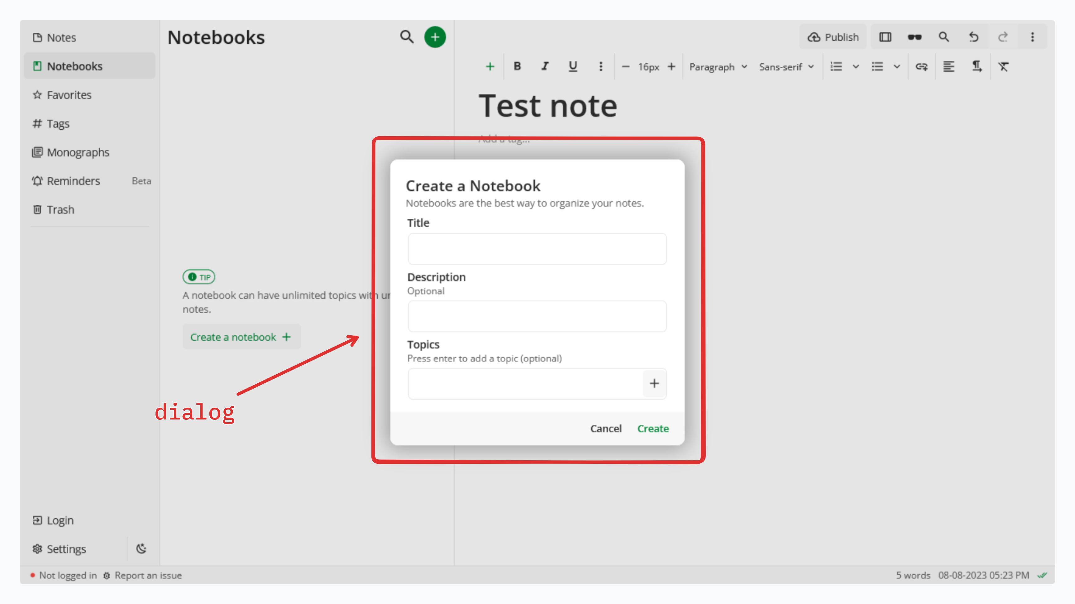Toggle bold formatting
1075x604 pixels.
tap(517, 66)
